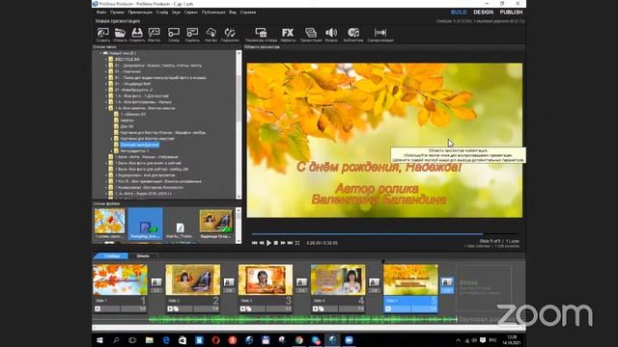Select the autumn leaves image in file list
The image size is (618, 347).
pyautogui.click(x=109, y=221)
